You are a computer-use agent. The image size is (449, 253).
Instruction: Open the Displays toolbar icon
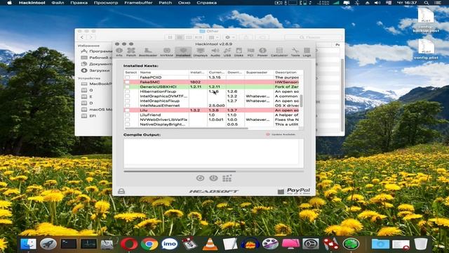click(201, 52)
